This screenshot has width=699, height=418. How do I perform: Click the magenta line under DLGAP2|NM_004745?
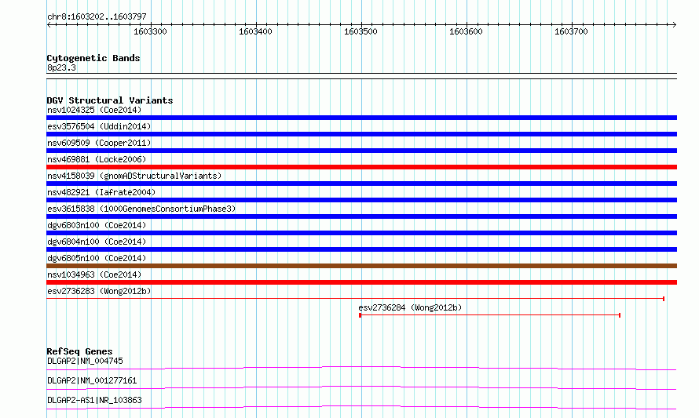(x=361, y=368)
